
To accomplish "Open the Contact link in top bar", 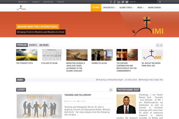I will coord(61,2).
